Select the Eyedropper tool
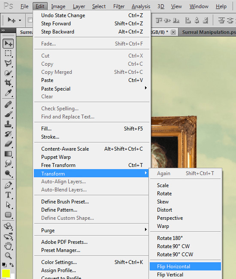 [x=8, y=93]
